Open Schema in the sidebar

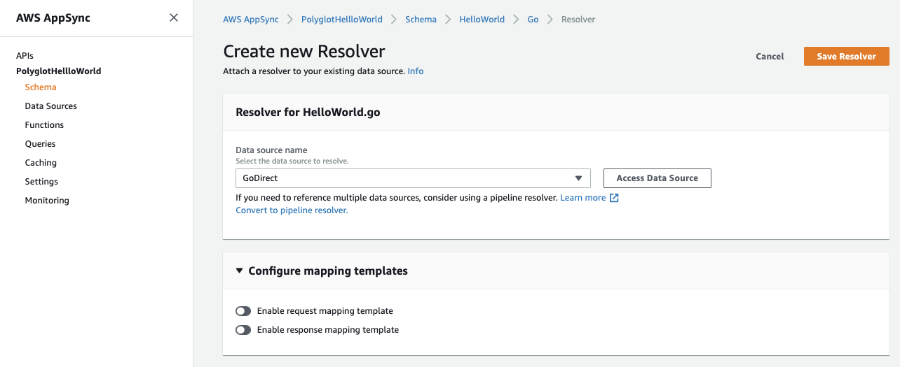(x=41, y=87)
